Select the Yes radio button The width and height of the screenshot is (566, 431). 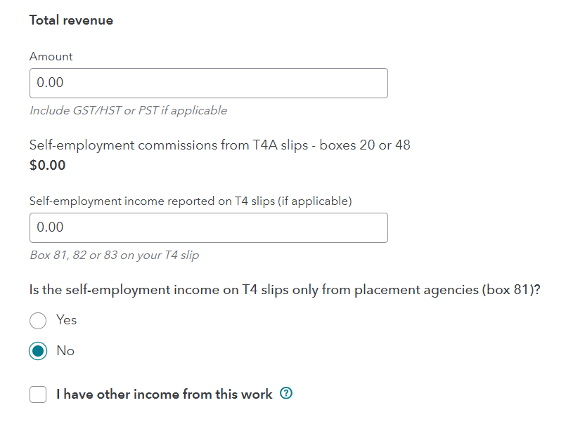point(38,320)
